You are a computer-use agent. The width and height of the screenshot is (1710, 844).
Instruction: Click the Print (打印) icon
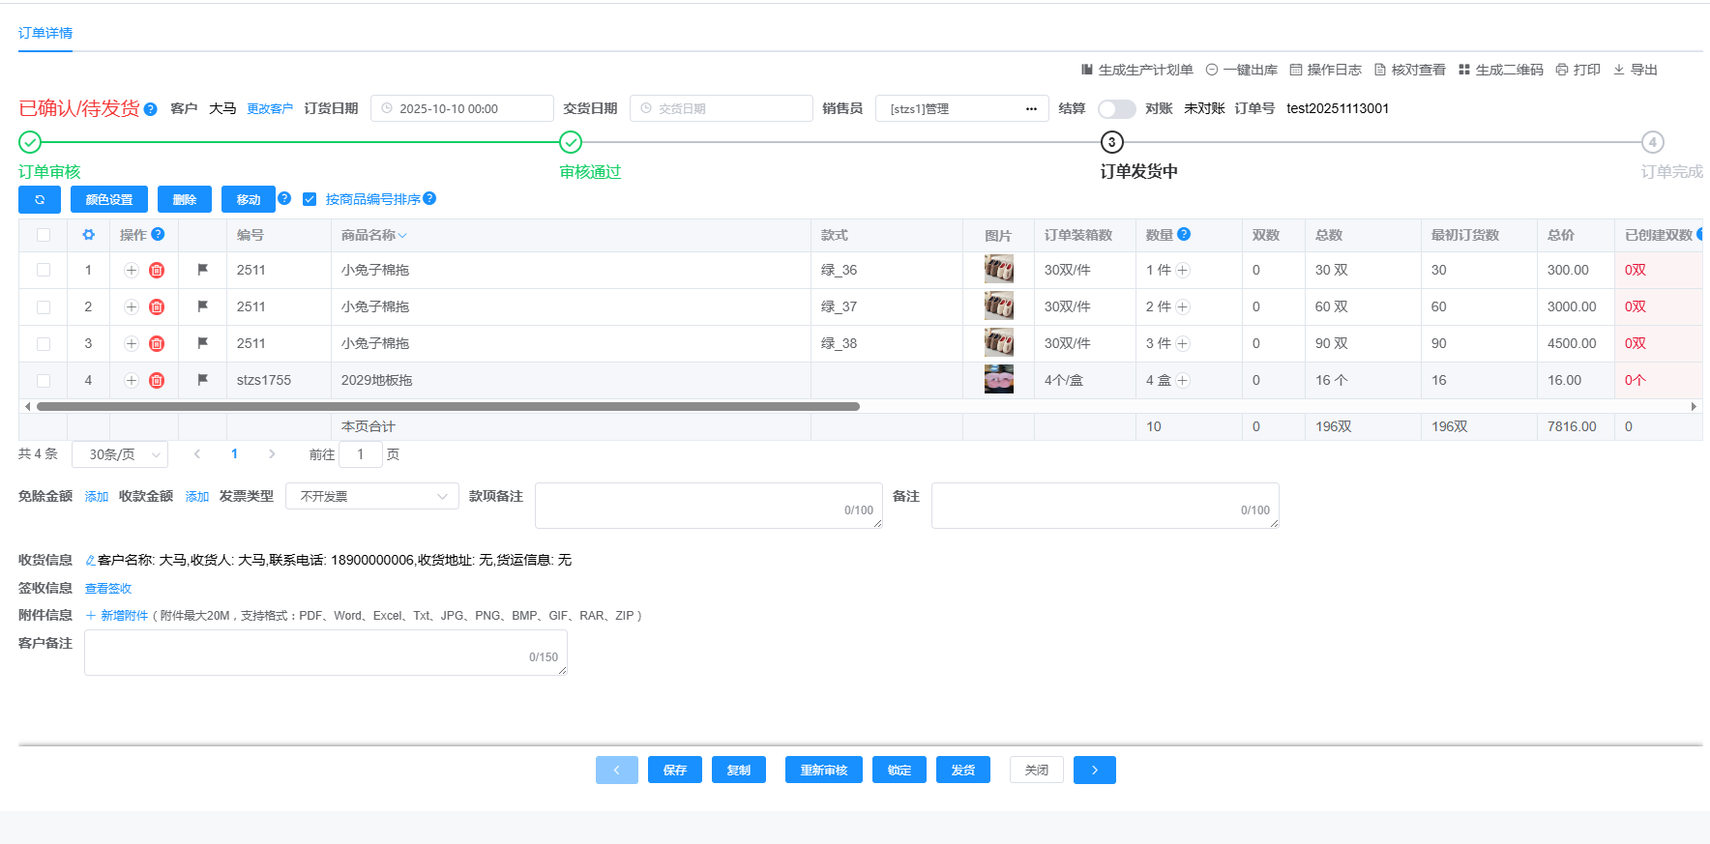(x=1562, y=70)
